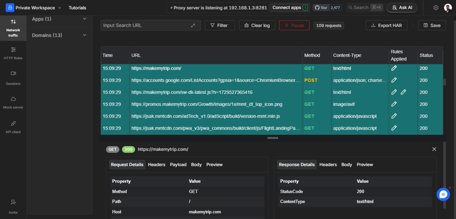Viewport: 456px width, 219px height.
Task: Click the Connect apps button
Action: tap(290, 8)
